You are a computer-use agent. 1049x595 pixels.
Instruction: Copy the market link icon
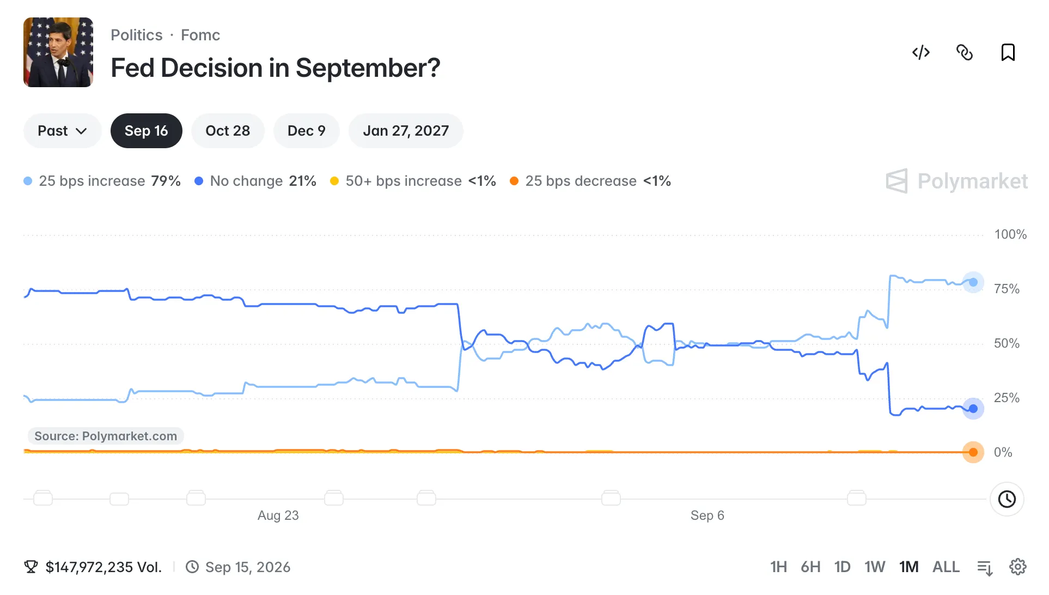[965, 53]
